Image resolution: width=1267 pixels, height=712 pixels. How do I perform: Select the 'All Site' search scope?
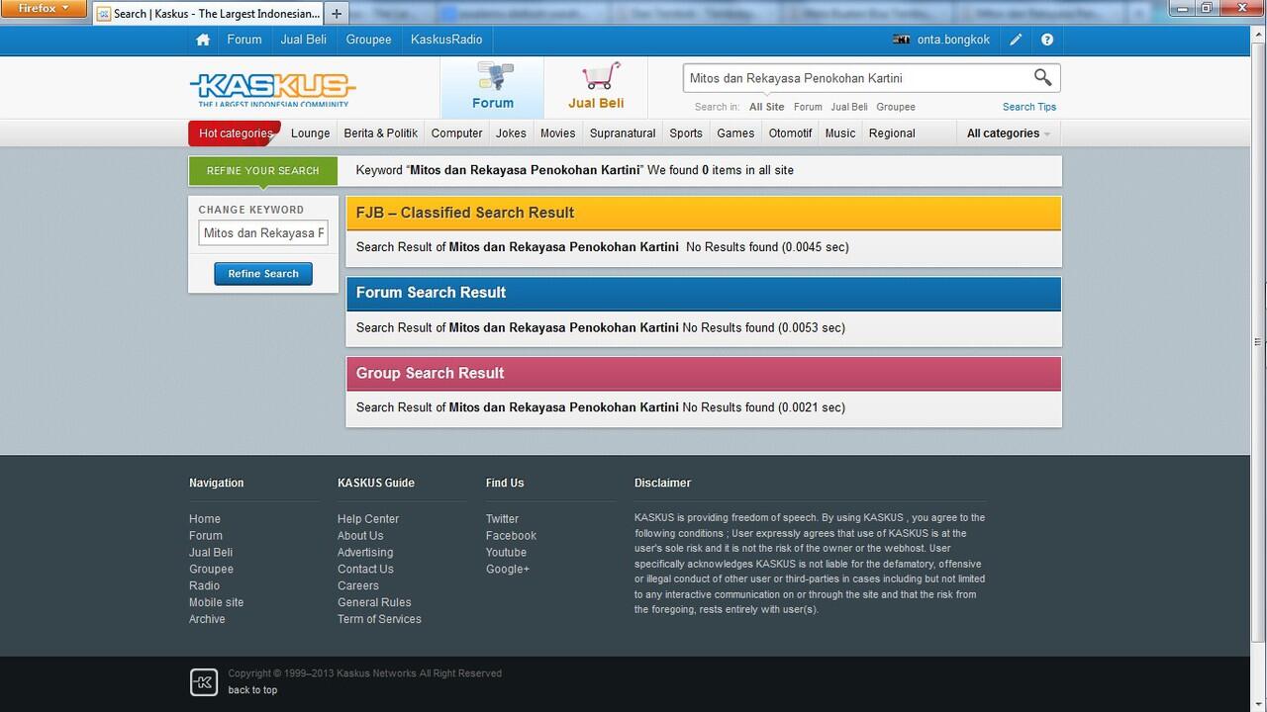click(x=766, y=107)
